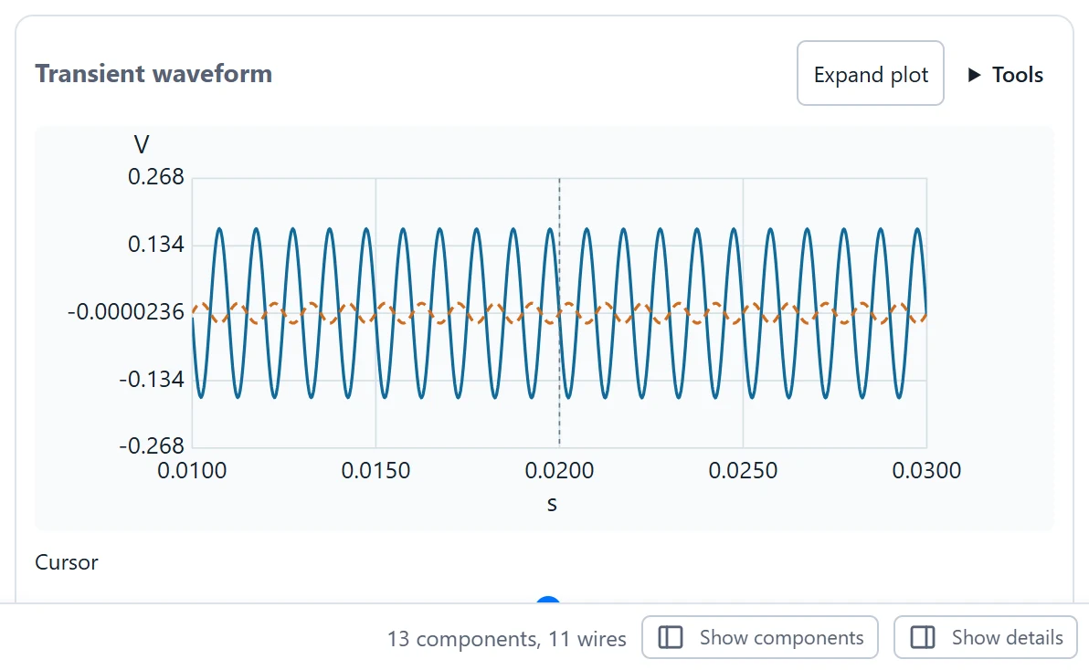
Task: Click the 0.134 y-axis label
Action: tap(156, 244)
